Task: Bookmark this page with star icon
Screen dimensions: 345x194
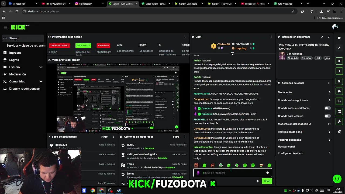Action: pyautogui.click(x=293, y=11)
